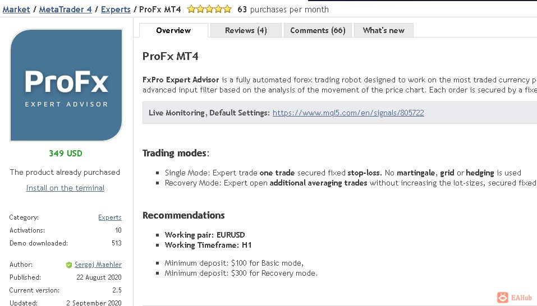Open the Experts link in Category row
537x306 pixels.
110,217
